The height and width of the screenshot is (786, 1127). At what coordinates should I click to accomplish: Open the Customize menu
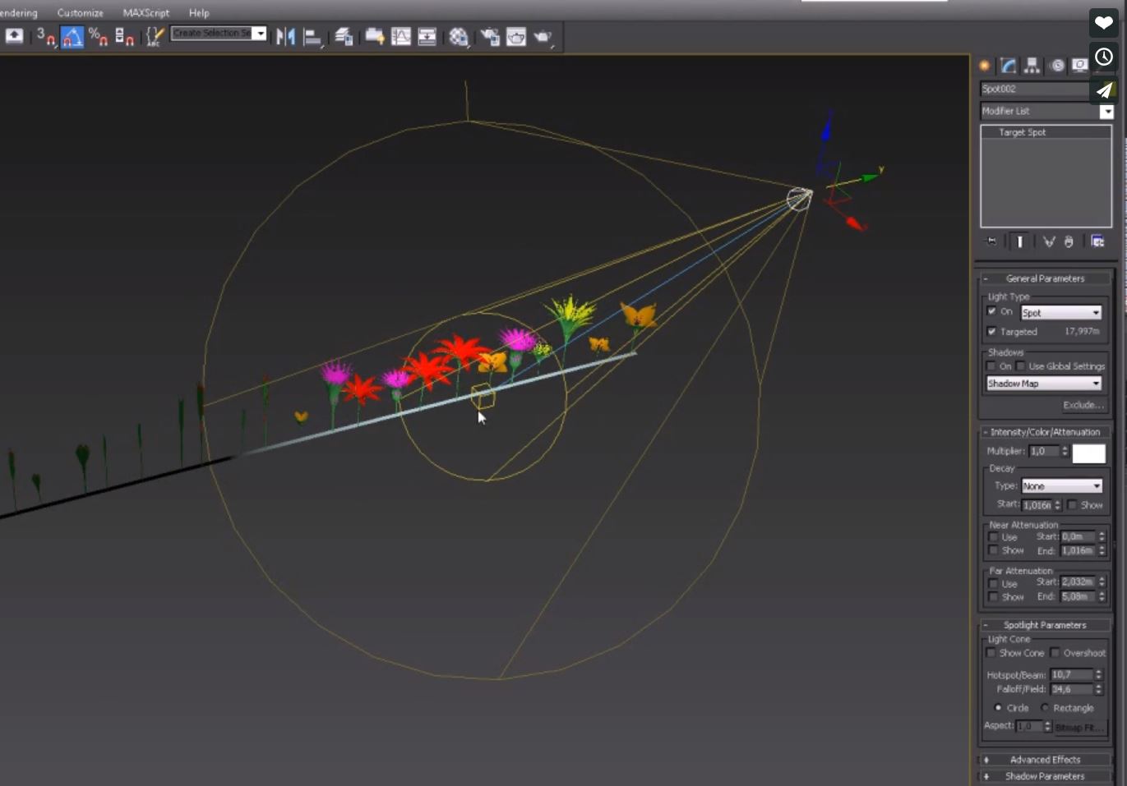[80, 13]
